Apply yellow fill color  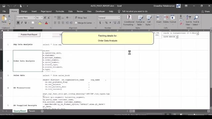(40, 23)
